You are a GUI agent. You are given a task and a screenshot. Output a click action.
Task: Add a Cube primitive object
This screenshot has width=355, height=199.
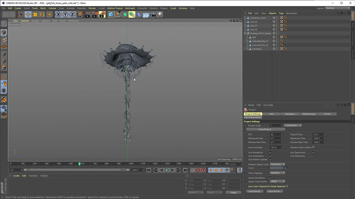click(x=111, y=14)
